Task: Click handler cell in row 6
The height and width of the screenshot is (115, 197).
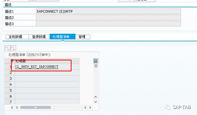Action: pyautogui.click(x=47, y=96)
